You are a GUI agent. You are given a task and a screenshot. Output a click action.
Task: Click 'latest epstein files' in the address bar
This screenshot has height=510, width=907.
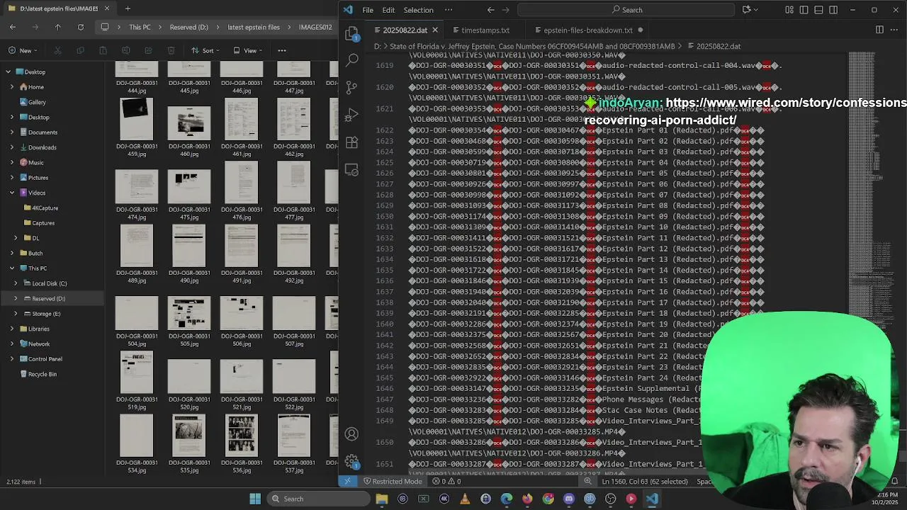point(253,27)
